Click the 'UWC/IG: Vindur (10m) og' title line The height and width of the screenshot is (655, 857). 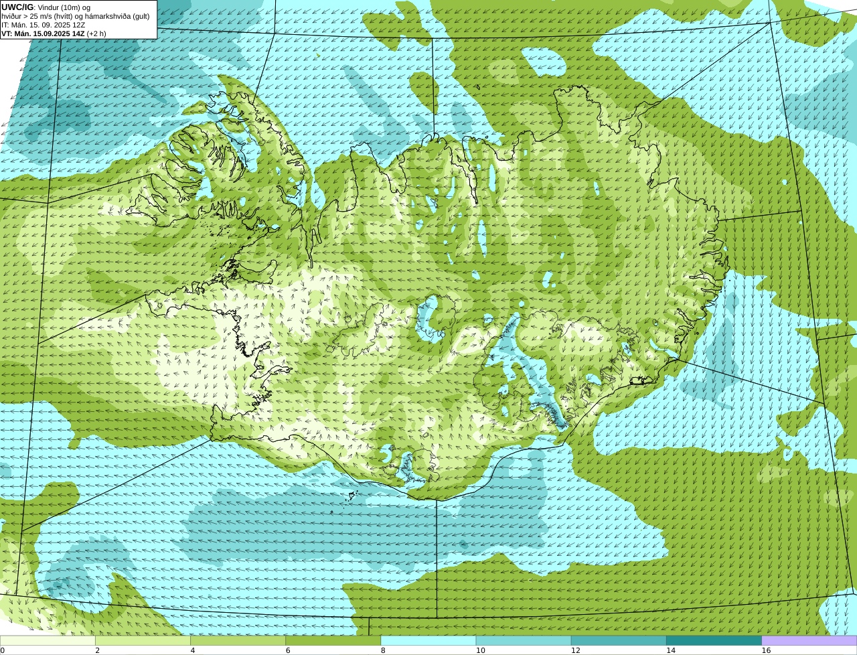point(46,7)
